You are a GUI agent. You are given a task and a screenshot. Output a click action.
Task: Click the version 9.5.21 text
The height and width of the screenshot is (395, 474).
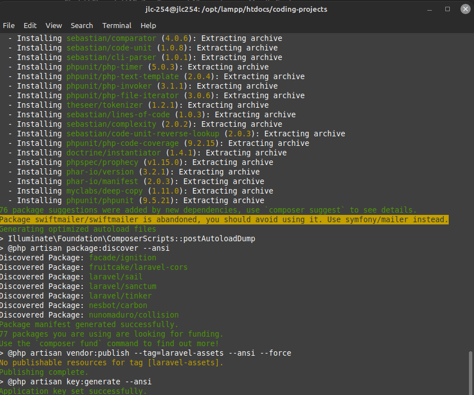(156, 200)
